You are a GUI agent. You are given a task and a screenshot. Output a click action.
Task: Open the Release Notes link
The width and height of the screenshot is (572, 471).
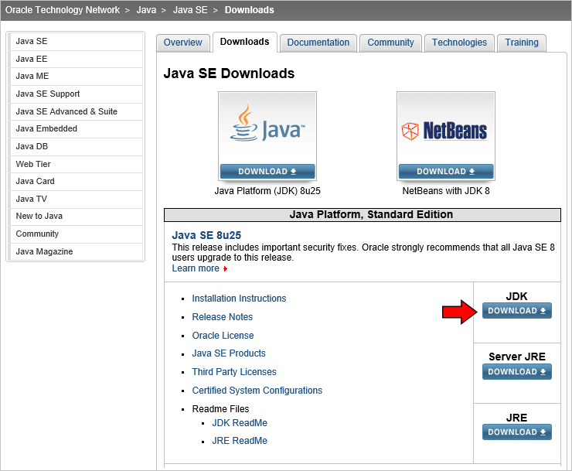point(222,317)
